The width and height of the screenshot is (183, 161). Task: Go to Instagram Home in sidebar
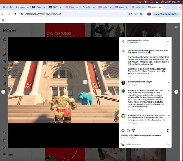(4, 40)
